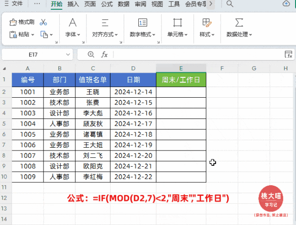Click the search magnifier icon

[x=229, y=4]
